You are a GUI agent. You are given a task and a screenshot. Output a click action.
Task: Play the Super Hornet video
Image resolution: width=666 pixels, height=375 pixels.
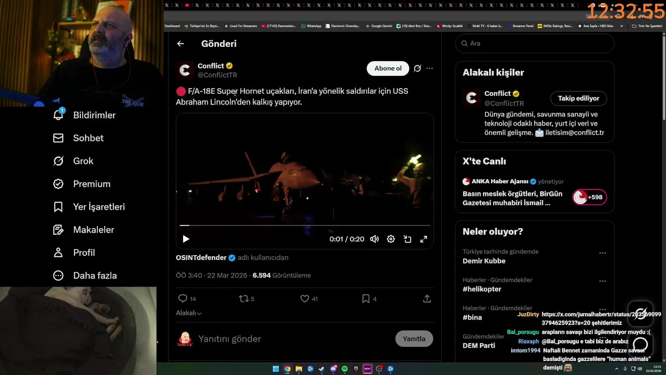(186, 239)
